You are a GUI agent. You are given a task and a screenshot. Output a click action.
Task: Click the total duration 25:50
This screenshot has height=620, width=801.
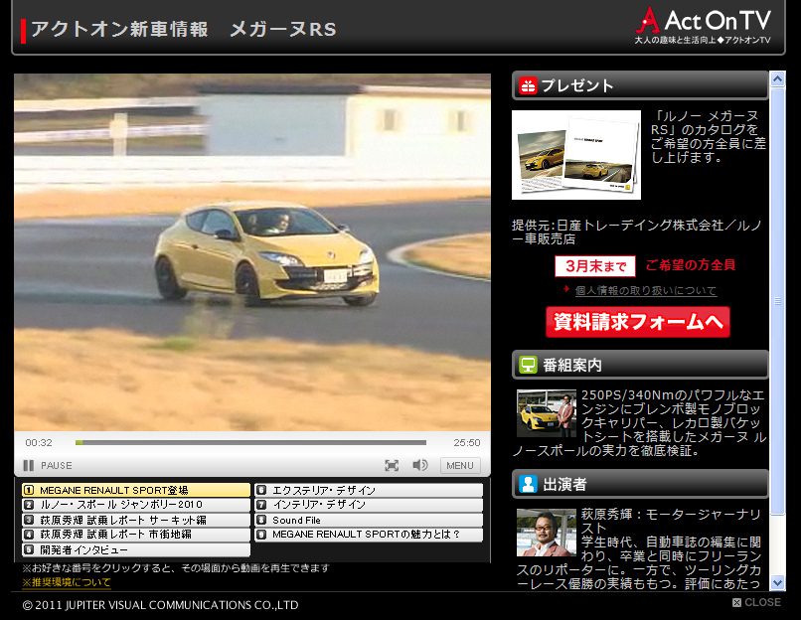[x=467, y=443]
